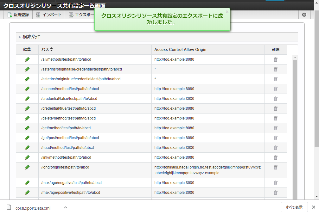Click the edit pencil for /delete/method/test/path/to/abcd
Image resolution: width=319 pixels, height=215 pixels.
[27, 118]
